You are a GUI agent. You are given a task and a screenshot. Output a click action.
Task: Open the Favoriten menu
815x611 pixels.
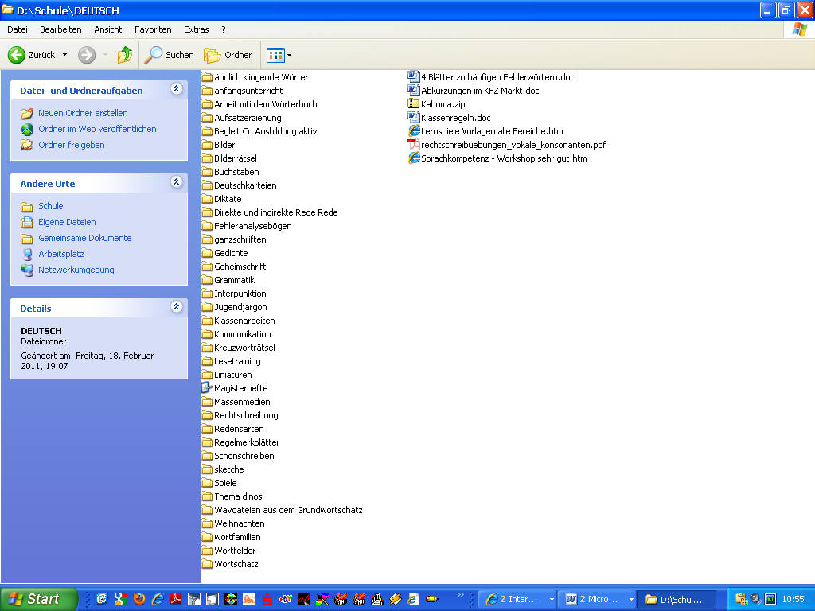(153, 29)
